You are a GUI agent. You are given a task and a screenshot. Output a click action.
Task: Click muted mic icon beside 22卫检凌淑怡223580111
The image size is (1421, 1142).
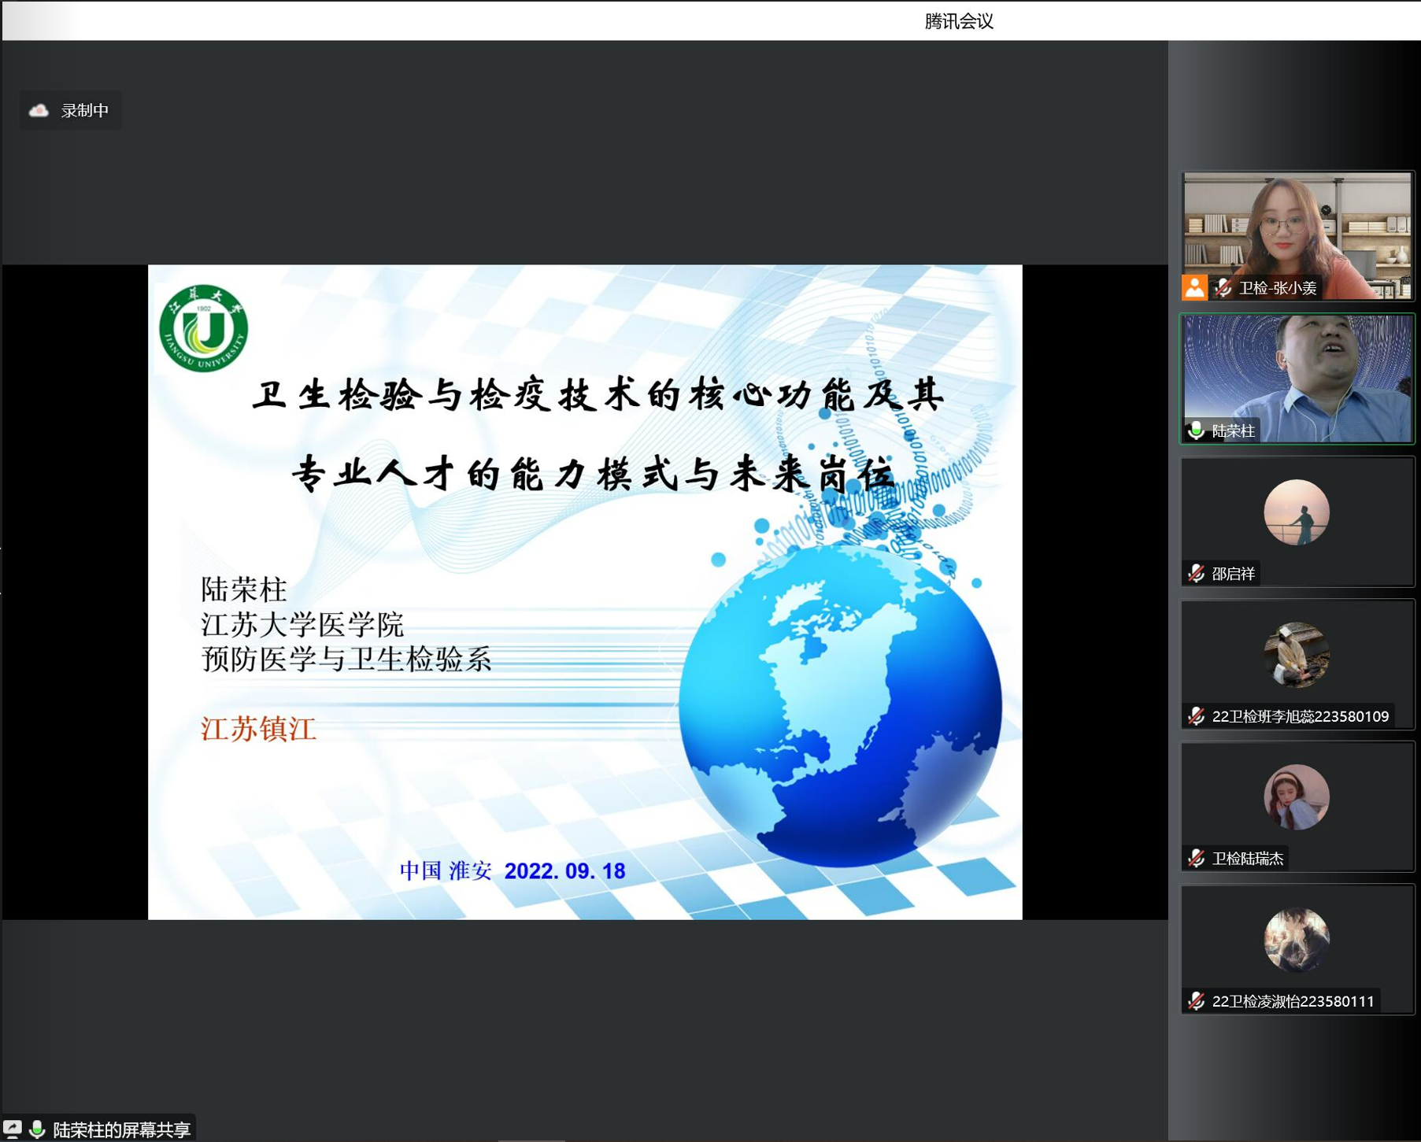click(x=1196, y=1001)
